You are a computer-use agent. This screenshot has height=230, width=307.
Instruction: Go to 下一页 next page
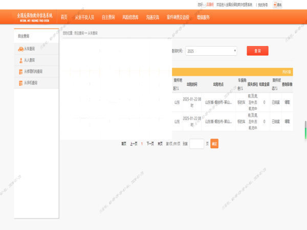150,144
